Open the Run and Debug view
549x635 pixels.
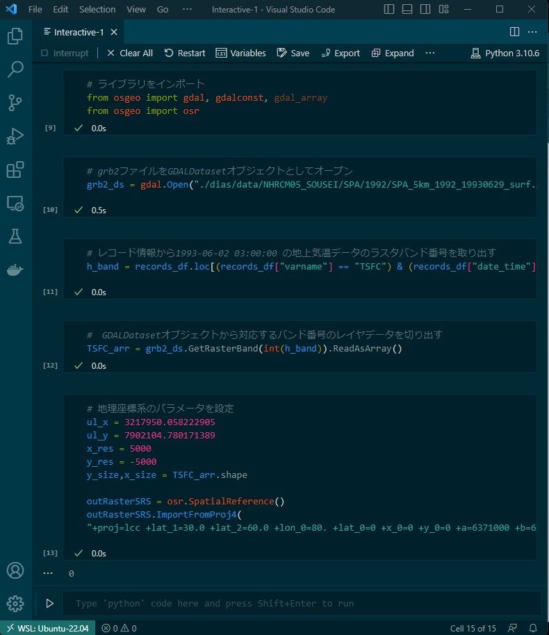tap(15, 136)
